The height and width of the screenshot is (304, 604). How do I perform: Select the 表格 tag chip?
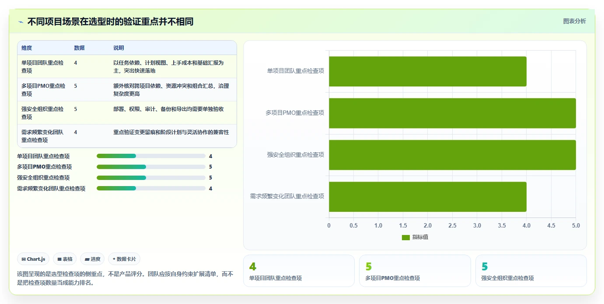65,259
